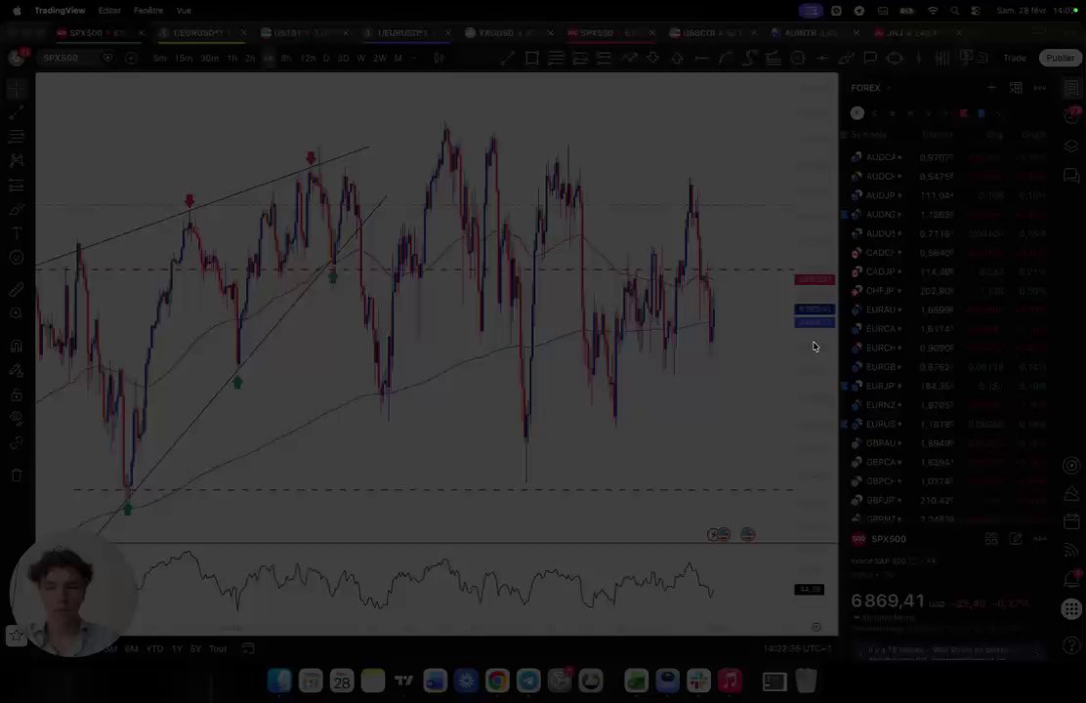
Task: Expand more timeframes arrow after M
Action: [x=413, y=59]
